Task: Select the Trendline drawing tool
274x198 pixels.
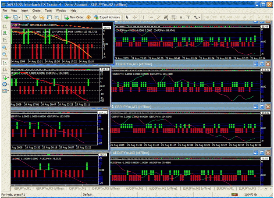Action: tap(159, 17)
